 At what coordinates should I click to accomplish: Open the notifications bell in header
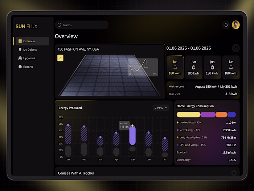[x=226, y=25]
